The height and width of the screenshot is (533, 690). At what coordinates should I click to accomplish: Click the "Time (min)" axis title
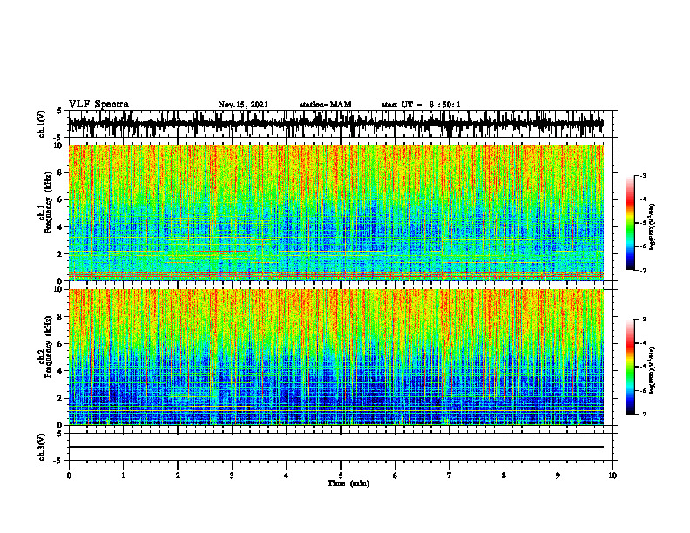coord(348,483)
